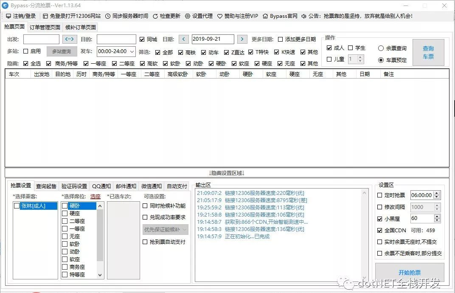Toggle the 全国CDN checkbox
This screenshot has width=455, height=293.
coord(379,230)
